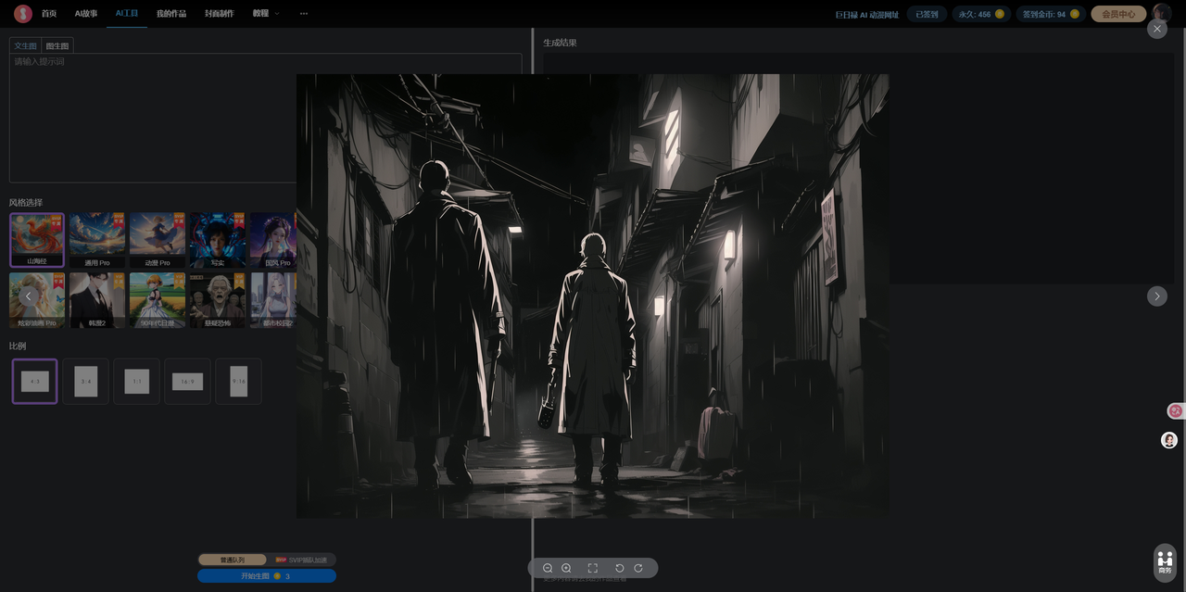
Task: Expand the 教程 dropdown menu
Action: coord(266,14)
